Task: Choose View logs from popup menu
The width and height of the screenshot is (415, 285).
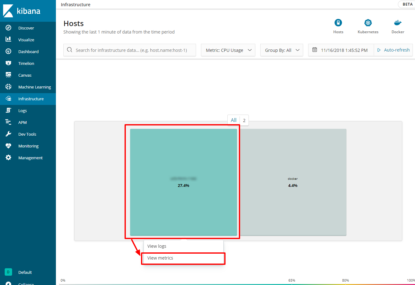Action: 184,246
